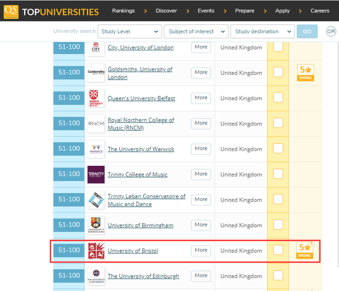Screen dimensions: 339x291
Task: Open the Apply menu
Action: (282, 11)
